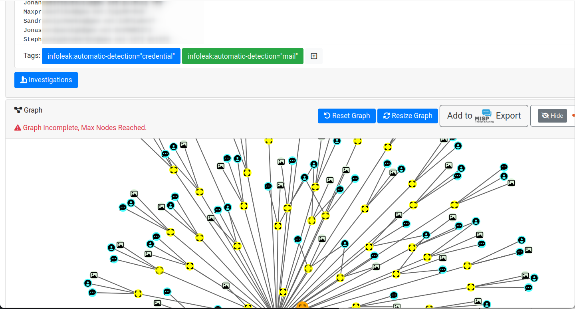Reset the graph layout
Screen dimensions: 575x309
point(347,116)
